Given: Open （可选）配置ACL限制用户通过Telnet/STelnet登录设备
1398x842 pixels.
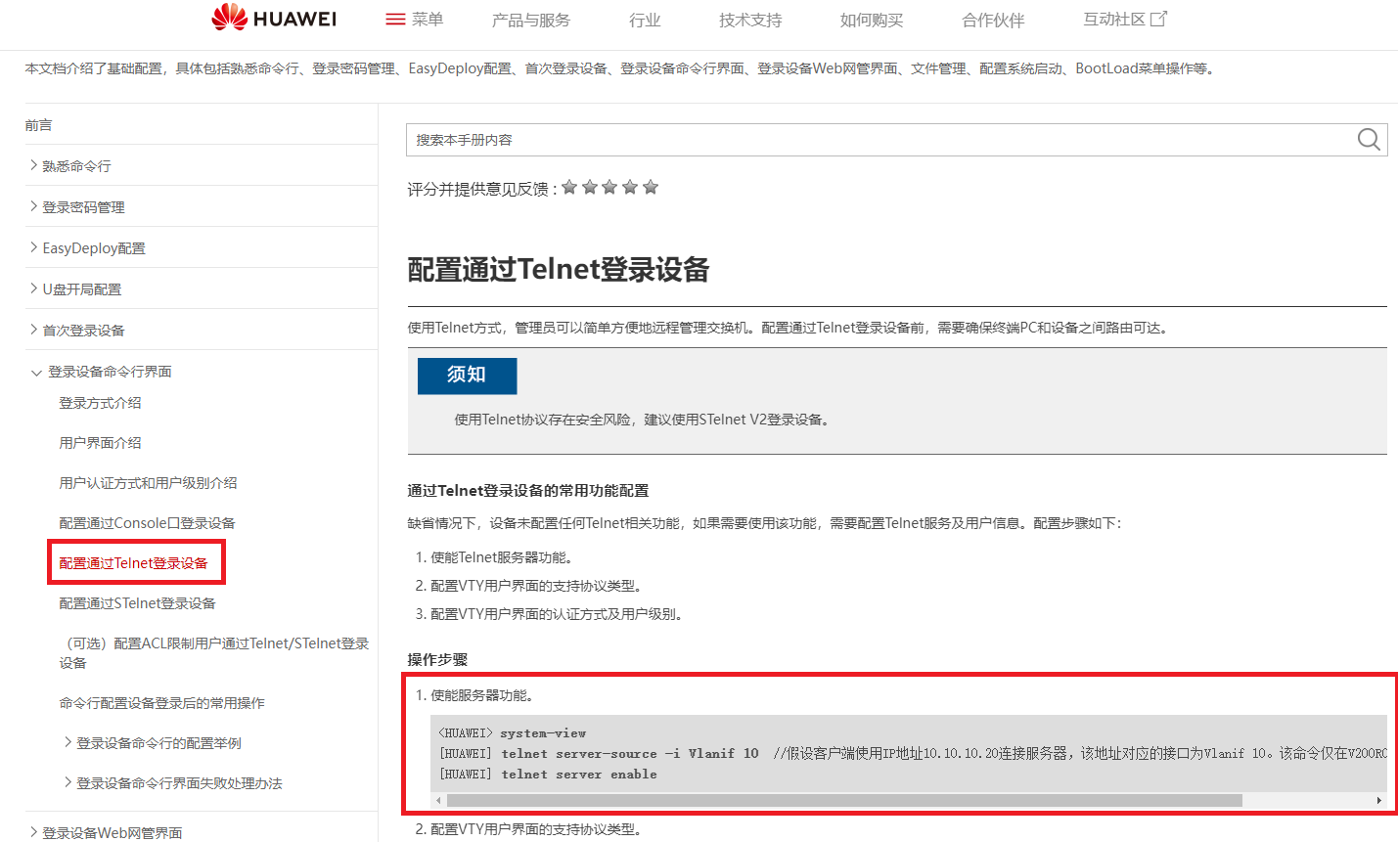Looking at the screenshot, I should point(214,653).
